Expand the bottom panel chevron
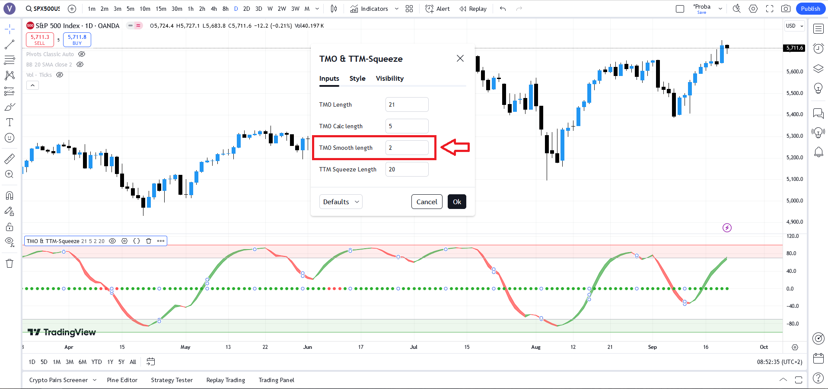This screenshot has width=828, height=389. tap(783, 380)
